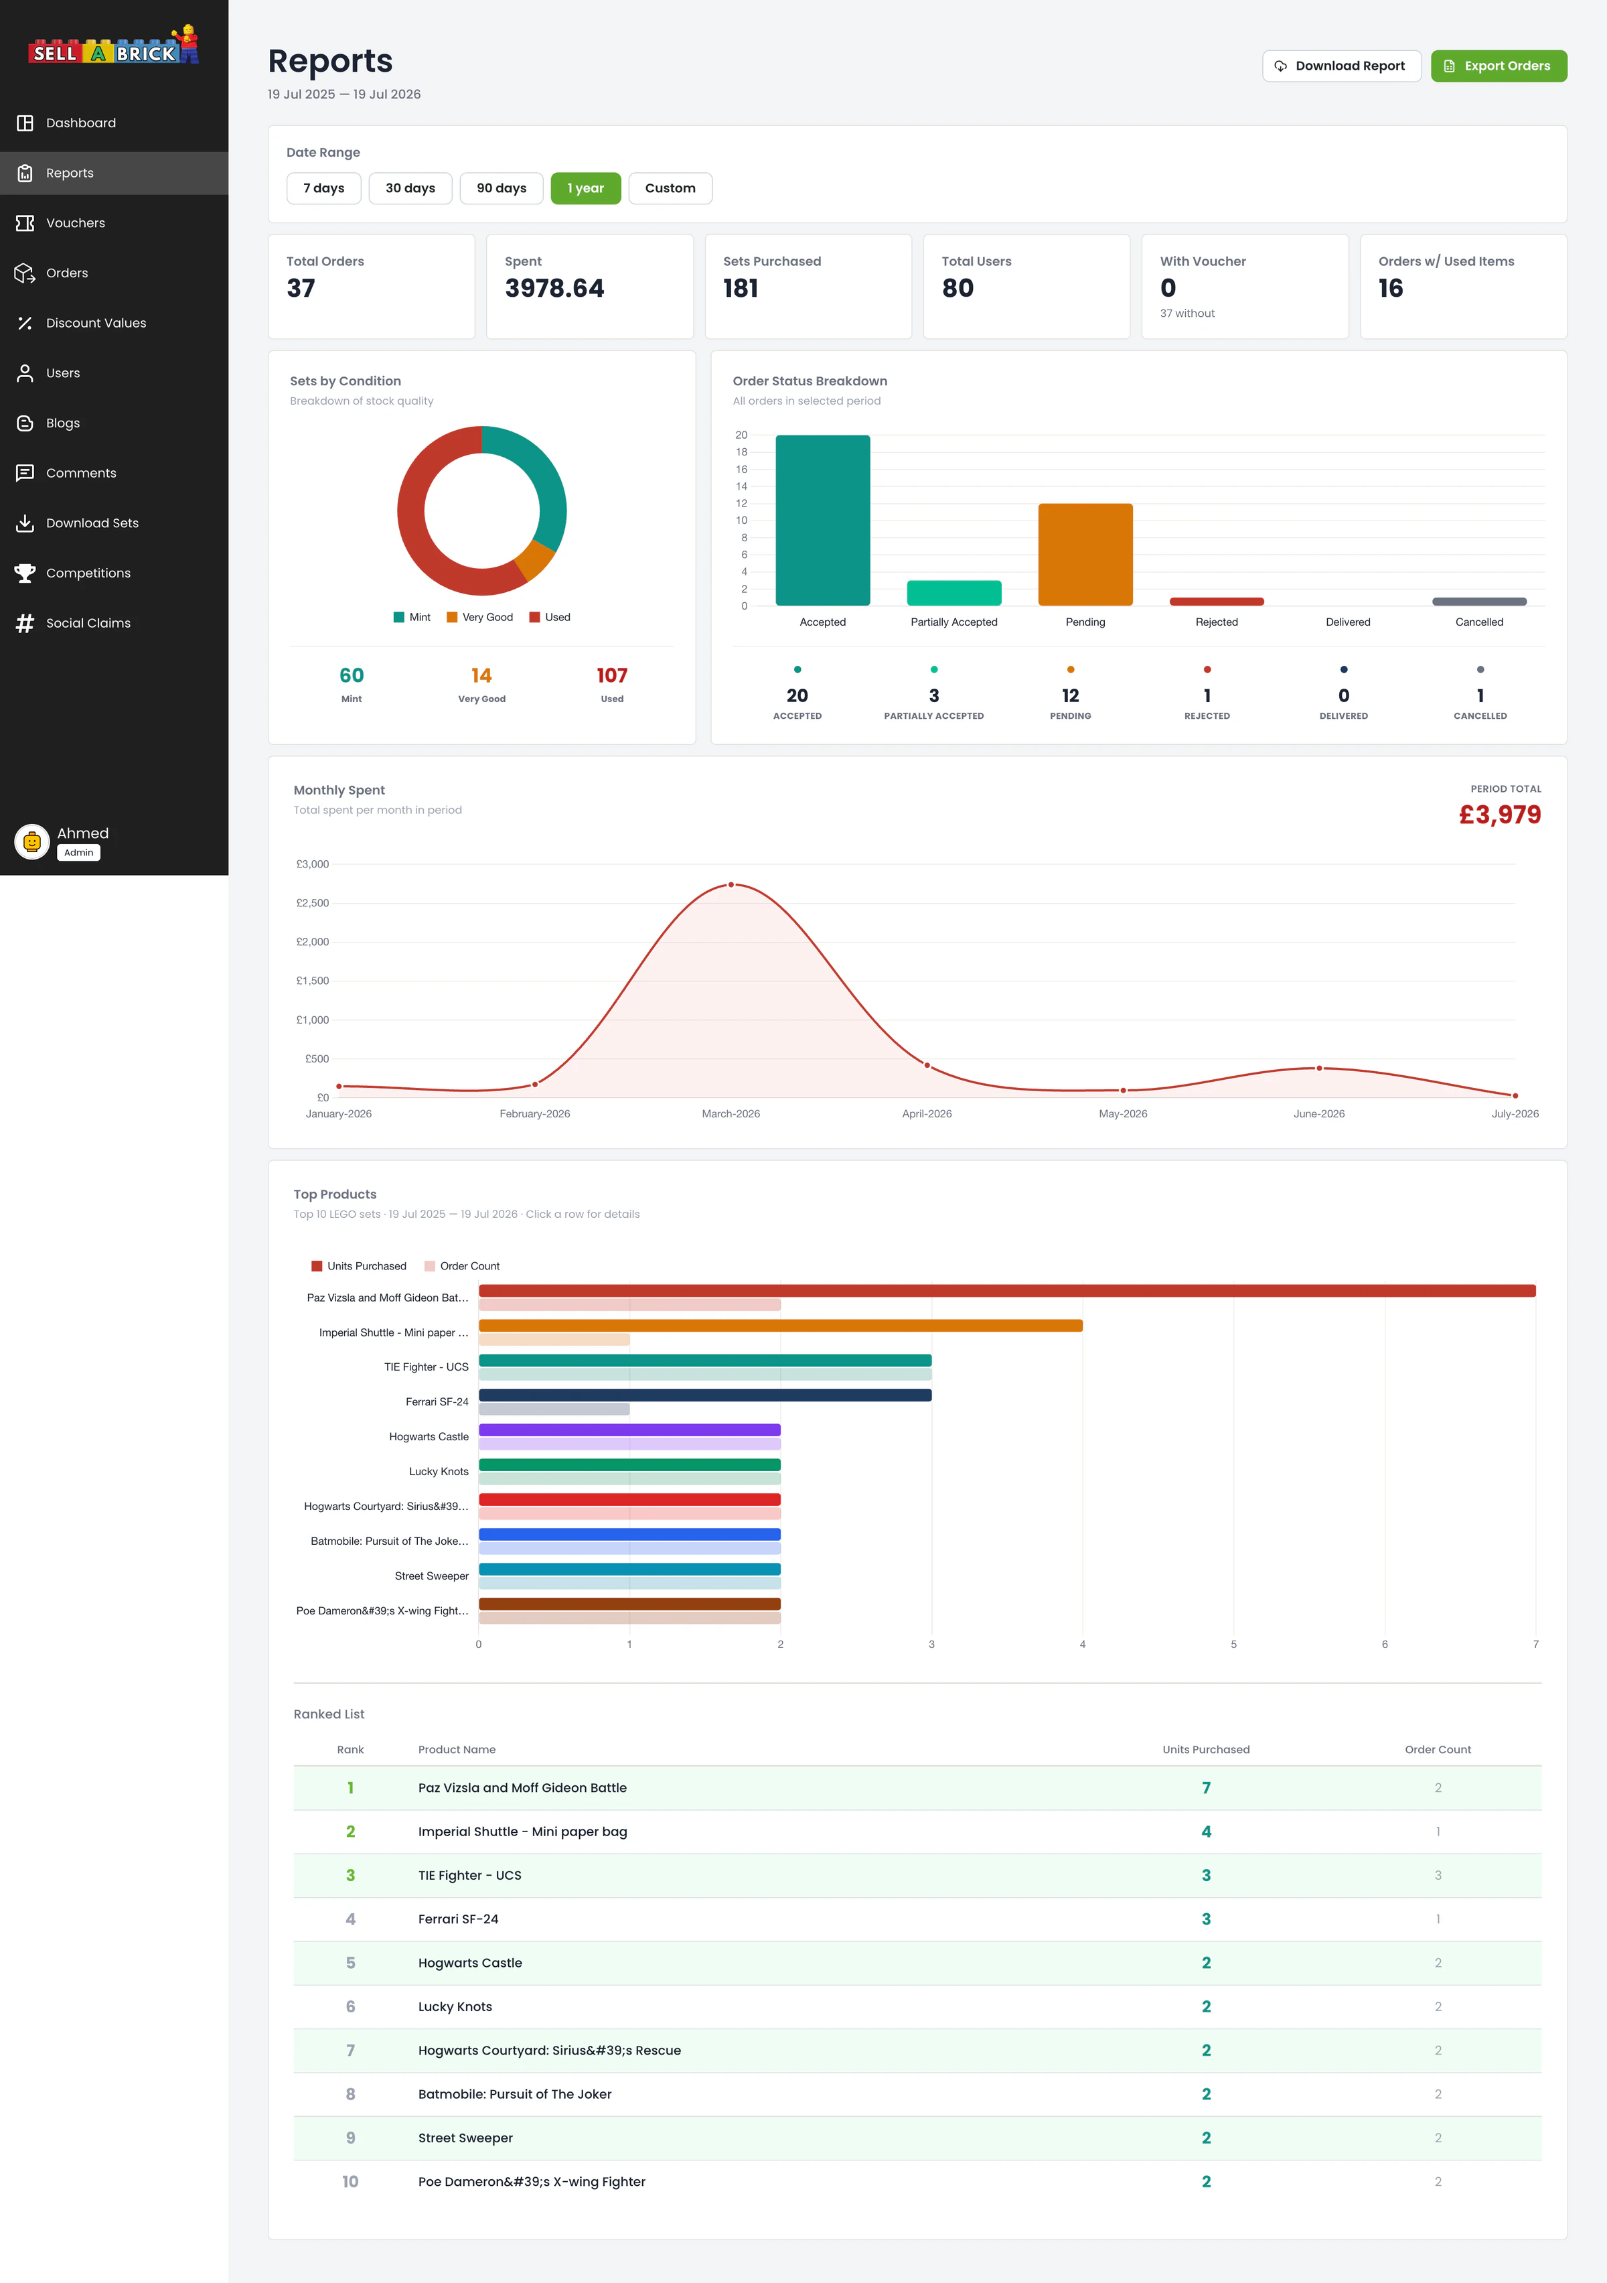Click Ahmed's avatar image
This screenshot has width=1607, height=2283.
31,842
